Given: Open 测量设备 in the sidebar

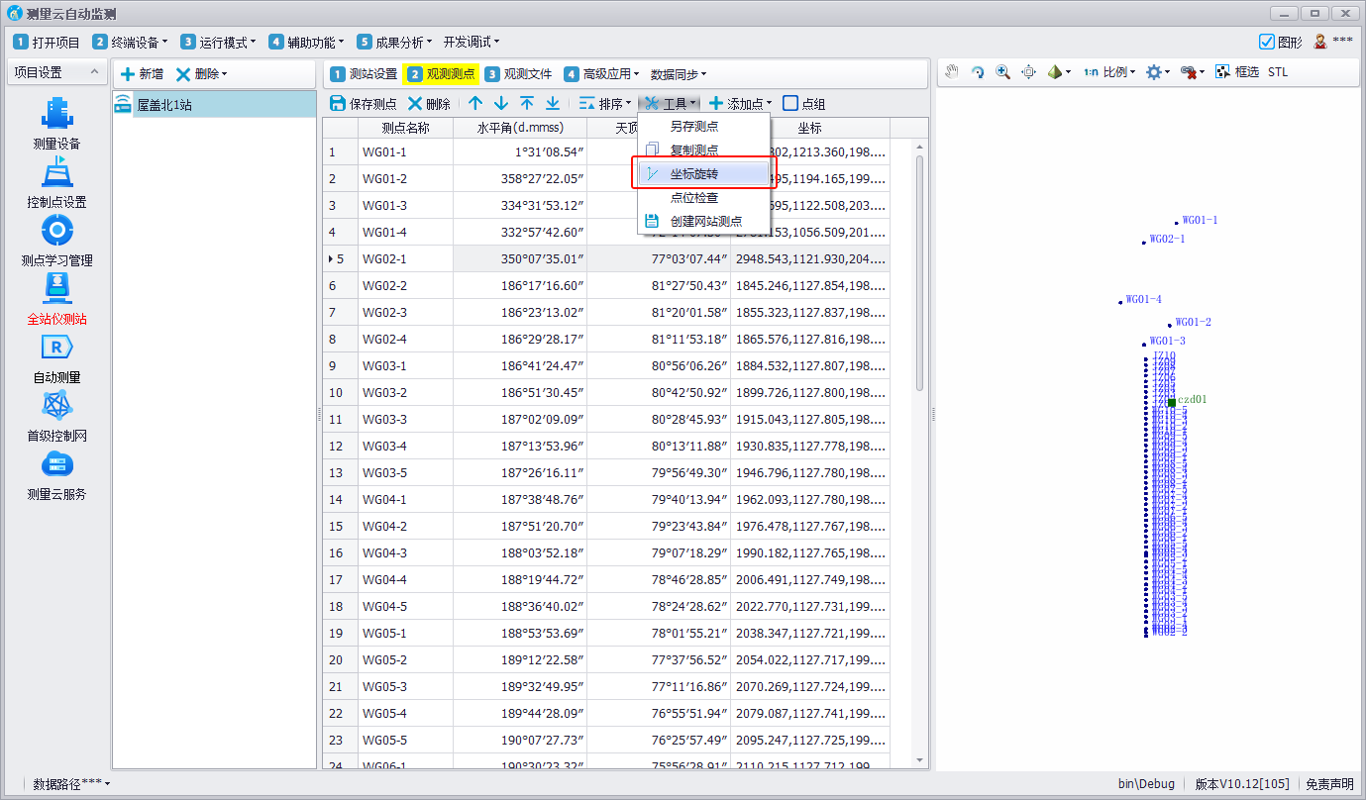Looking at the screenshot, I should (56, 125).
